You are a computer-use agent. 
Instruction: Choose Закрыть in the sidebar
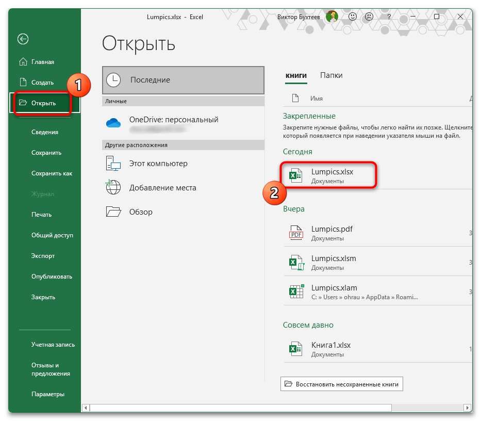[x=43, y=297]
